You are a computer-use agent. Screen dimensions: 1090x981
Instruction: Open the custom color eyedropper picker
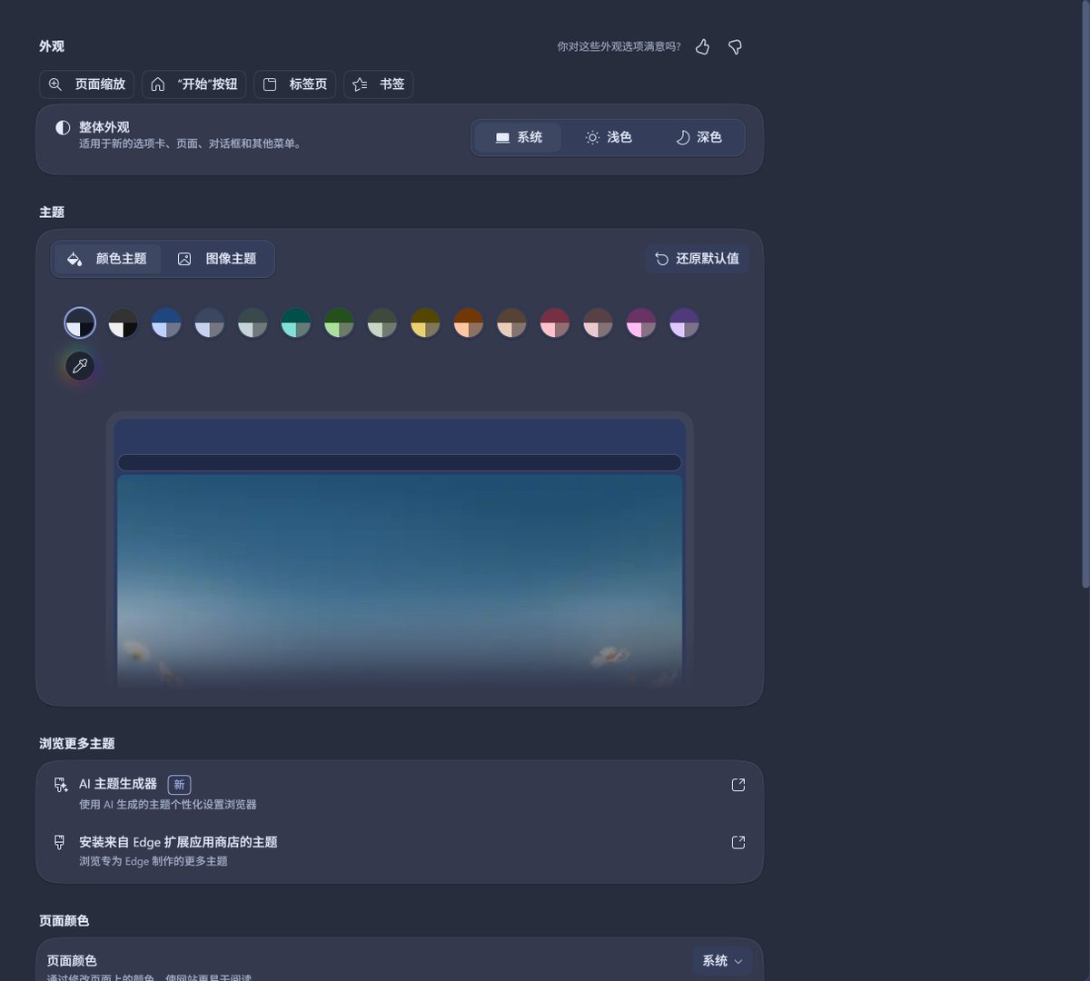coord(79,365)
